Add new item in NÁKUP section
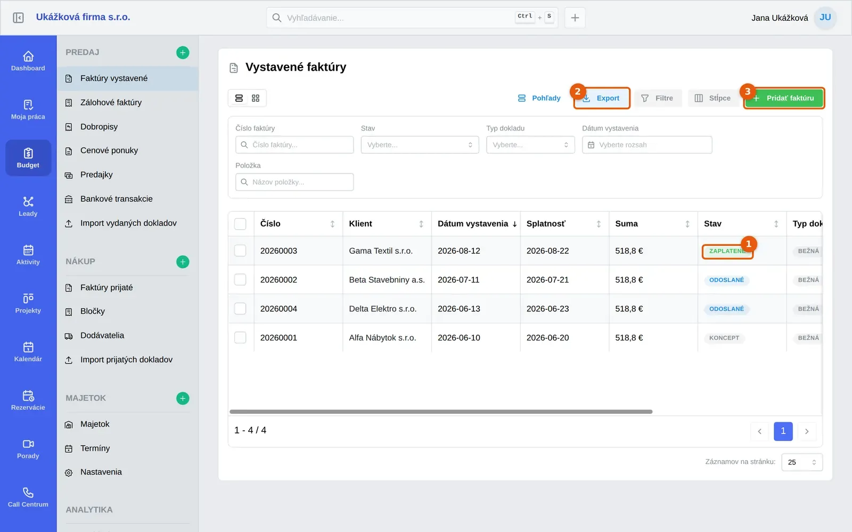Image resolution: width=852 pixels, height=532 pixels. 183,262
